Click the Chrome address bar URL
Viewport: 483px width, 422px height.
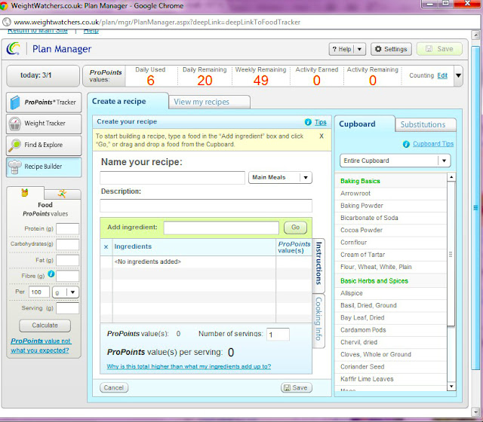[x=157, y=22]
